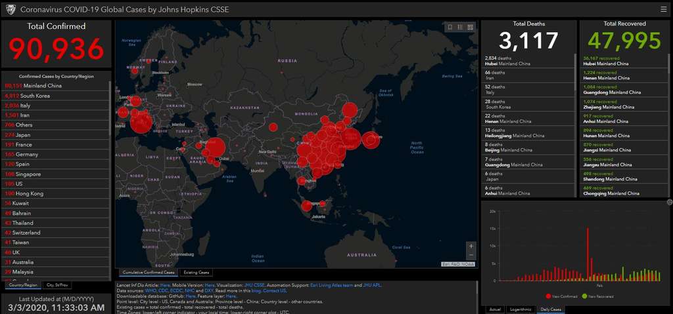Switch list to City, St/Prov tab

click(x=57, y=285)
